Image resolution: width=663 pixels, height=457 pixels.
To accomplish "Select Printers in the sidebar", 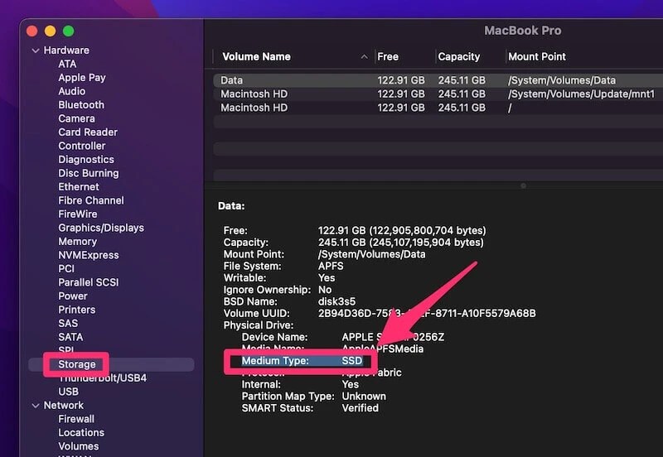I will click(x=76, y=310).
